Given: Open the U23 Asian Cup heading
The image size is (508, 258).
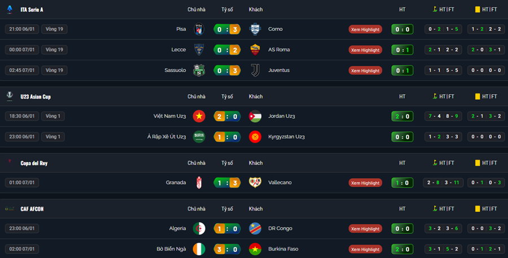Looking at the screenshot, I should (36, 96).
